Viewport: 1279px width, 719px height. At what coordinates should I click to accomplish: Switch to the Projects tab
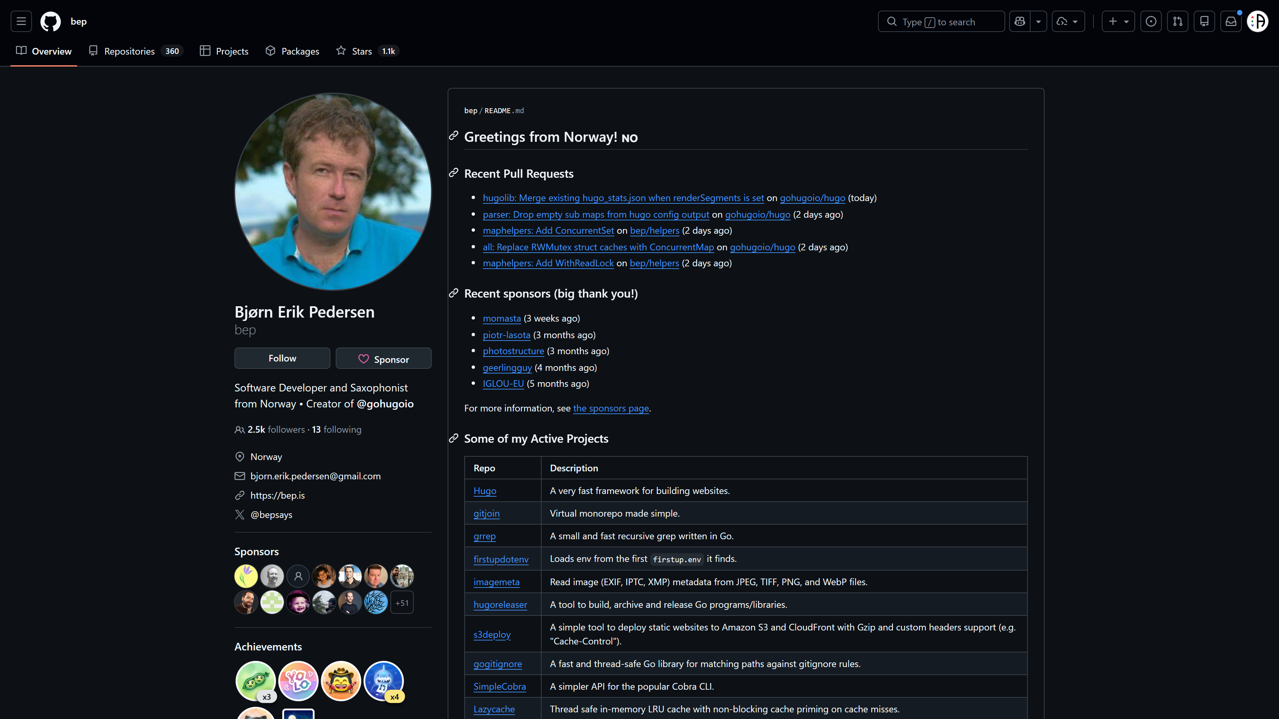(224, 51)
